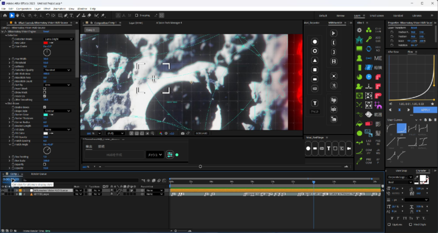Click the PRE COM button in KBar
The image size is (438, 233).
click(368, 161)
